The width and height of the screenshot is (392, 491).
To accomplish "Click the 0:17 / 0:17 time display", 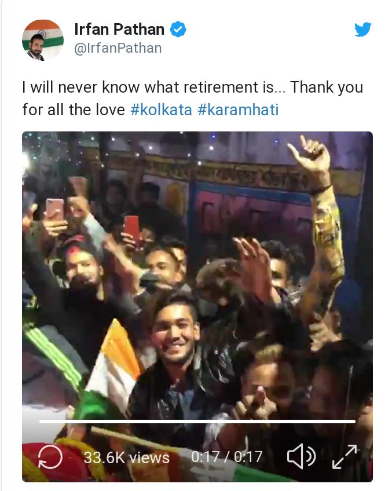I will coord(227,457).
